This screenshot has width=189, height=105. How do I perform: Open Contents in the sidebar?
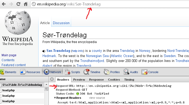pos(8,60)
